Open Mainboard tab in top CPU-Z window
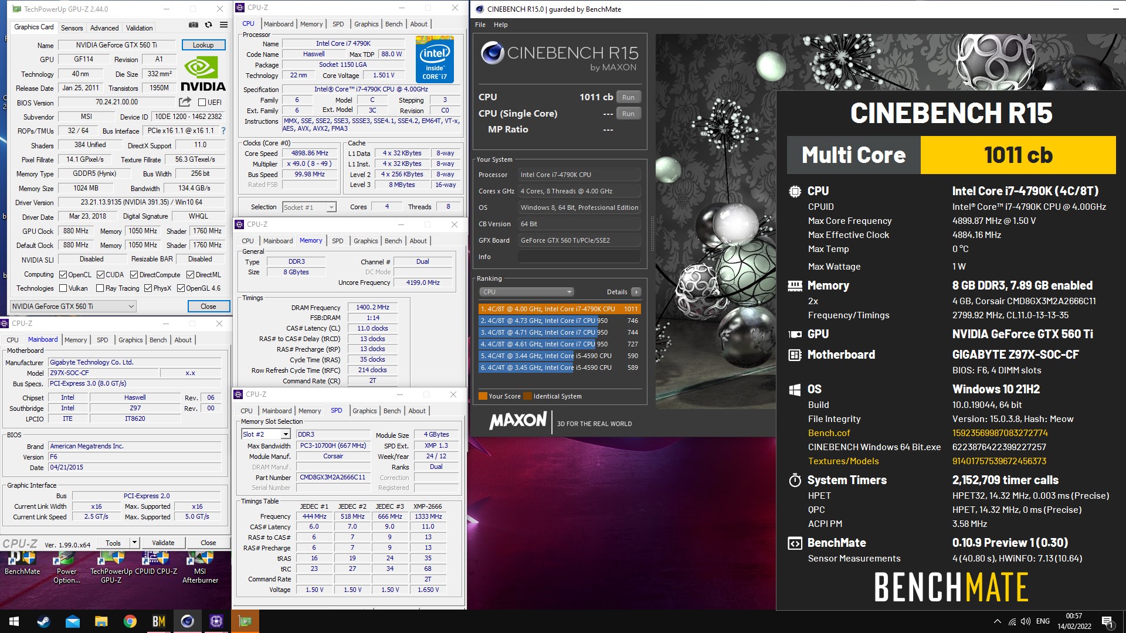 tap(279, 24)
